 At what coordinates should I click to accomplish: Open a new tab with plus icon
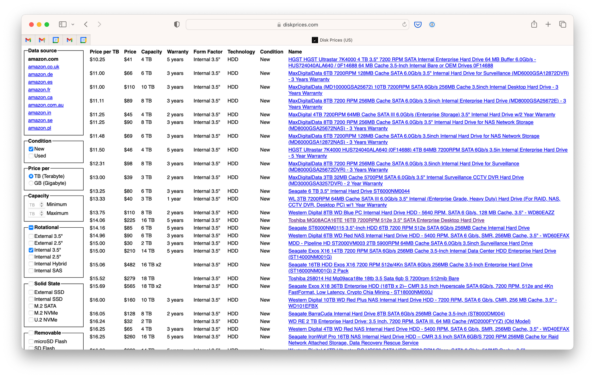click(548, 24)
